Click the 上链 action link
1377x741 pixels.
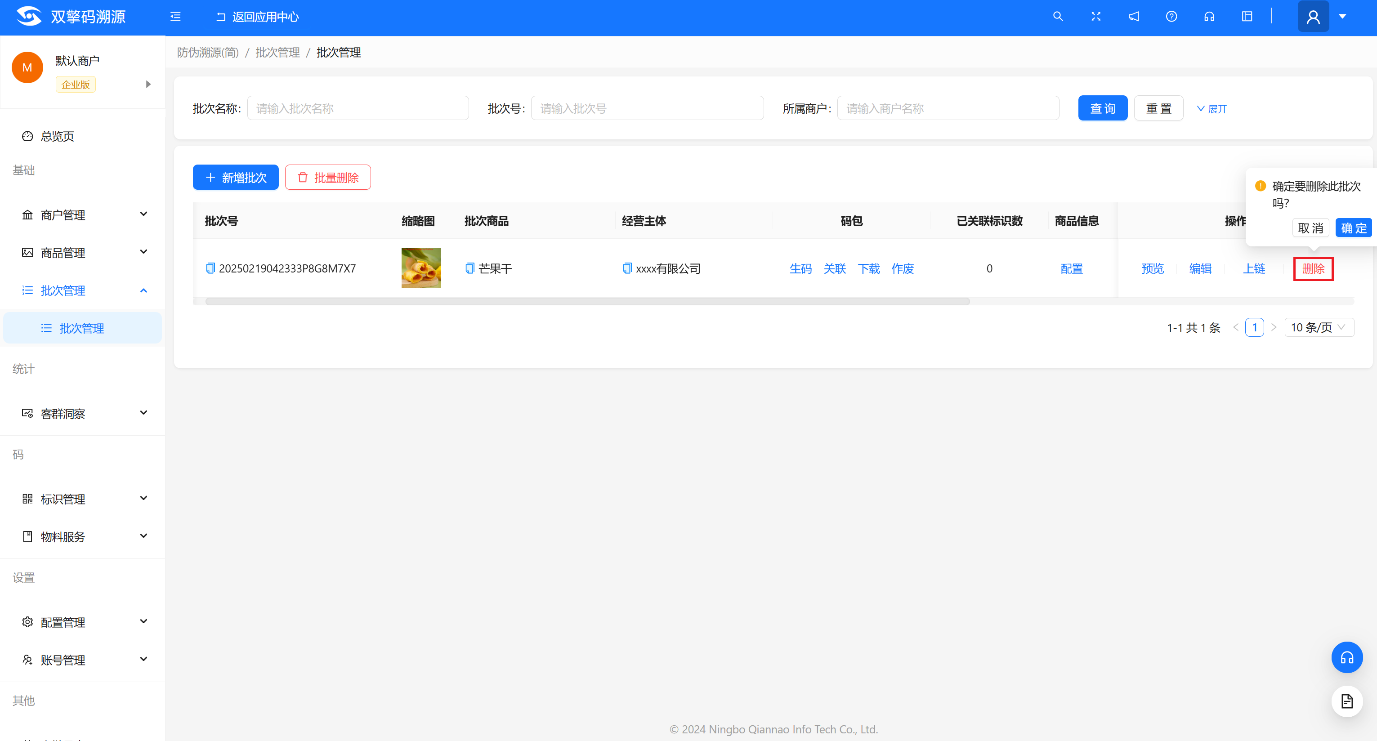[1253, 268]
